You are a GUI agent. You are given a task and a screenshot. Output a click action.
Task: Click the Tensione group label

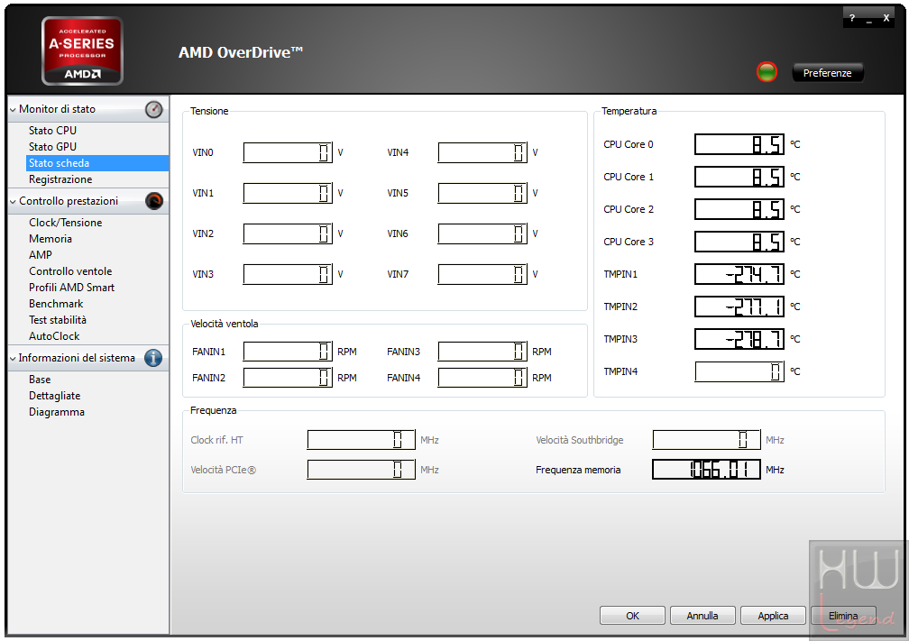pyautogui.click(x=209, y=111)
